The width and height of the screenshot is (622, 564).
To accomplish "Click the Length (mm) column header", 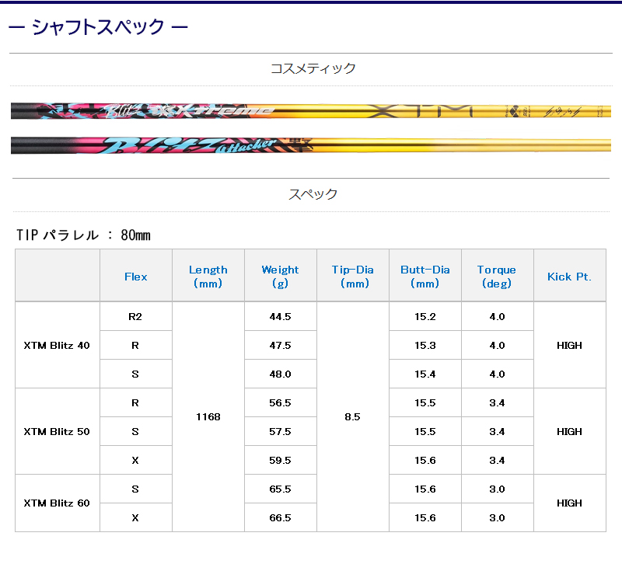I will tap(208, 277).
